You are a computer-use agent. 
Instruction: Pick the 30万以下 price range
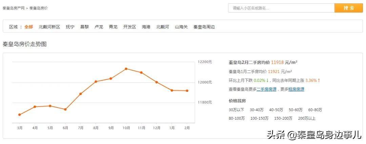click(x=236, y=110)
